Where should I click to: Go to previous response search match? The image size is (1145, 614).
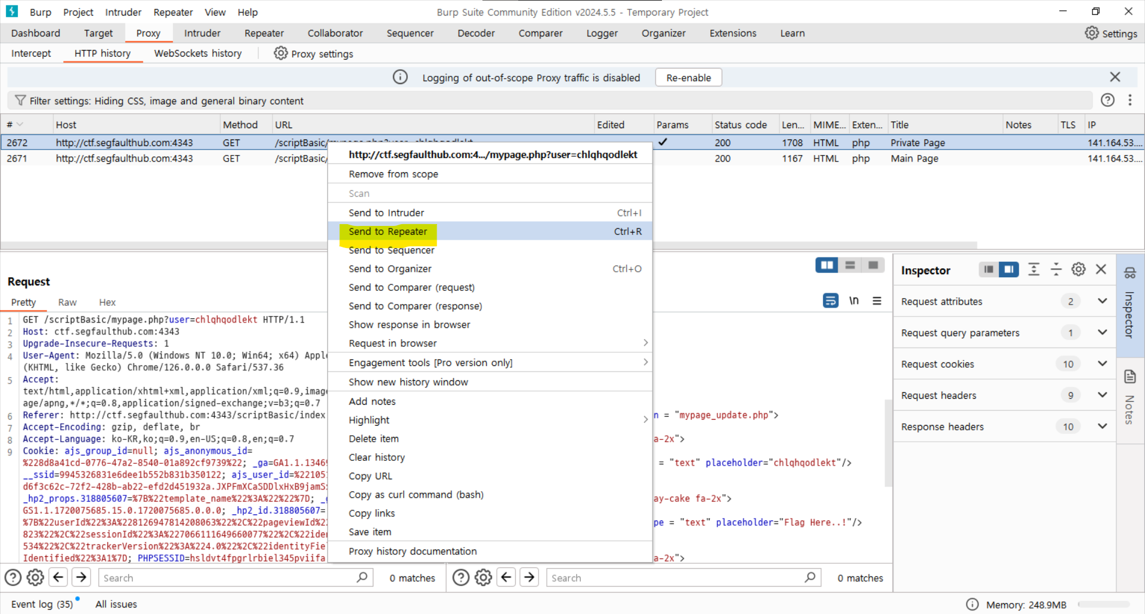coord(506,577)
